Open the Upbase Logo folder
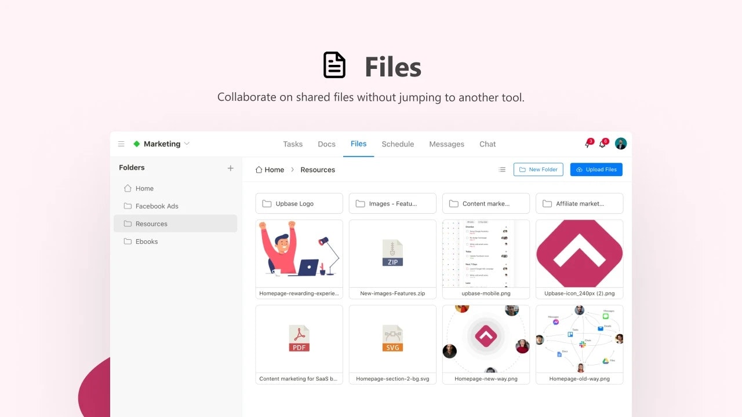Viewport: 742px width, 417px height. (x=299, y=203)
